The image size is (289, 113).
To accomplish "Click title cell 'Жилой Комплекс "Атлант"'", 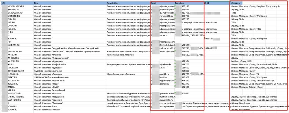I will pos(47,110).
